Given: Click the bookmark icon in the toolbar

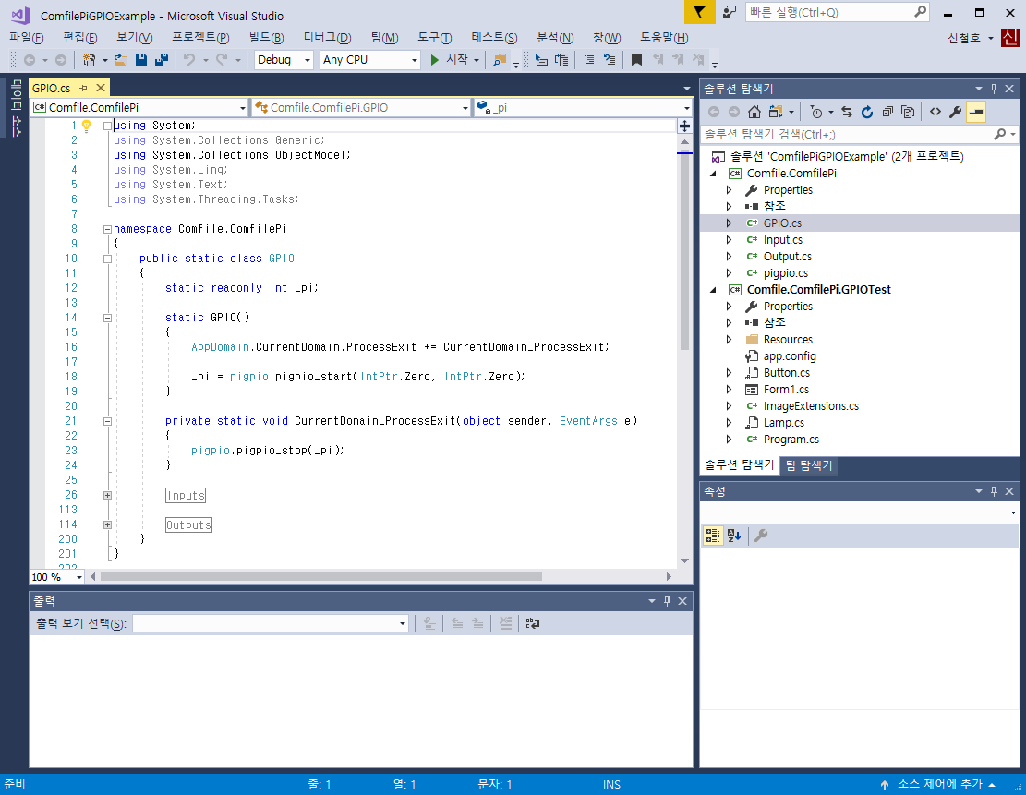Looking at the screenshot, I should 635,60.
